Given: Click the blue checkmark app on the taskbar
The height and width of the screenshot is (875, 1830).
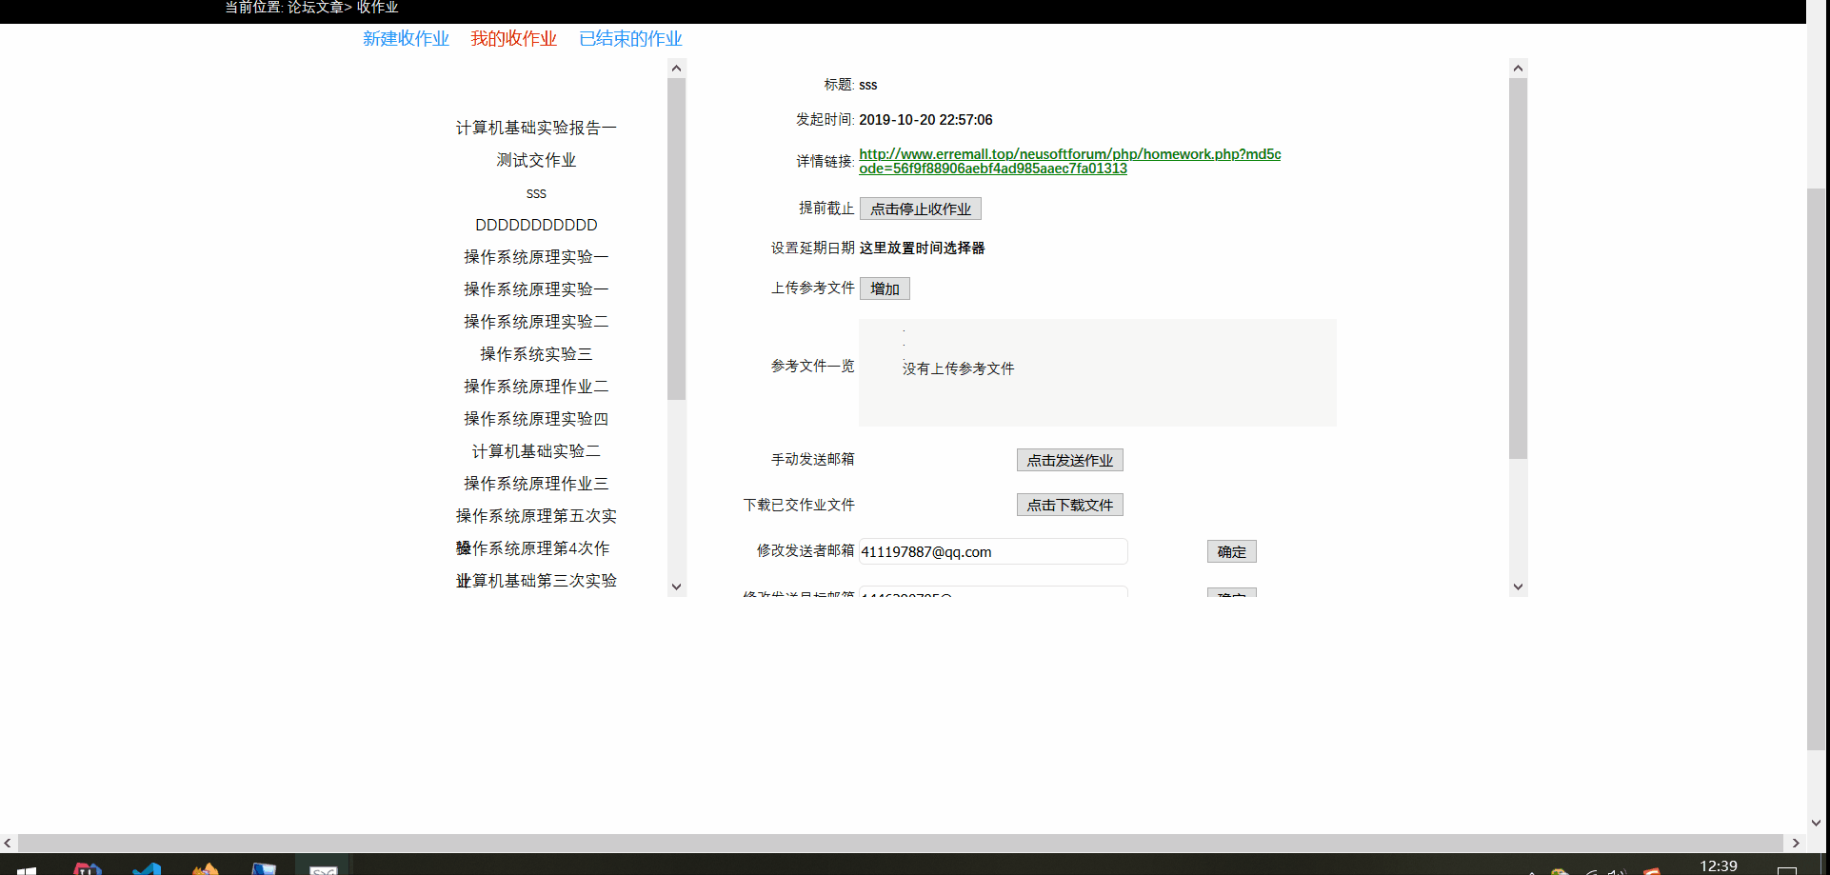Looking at the screenshot, I should coord(147,866).
